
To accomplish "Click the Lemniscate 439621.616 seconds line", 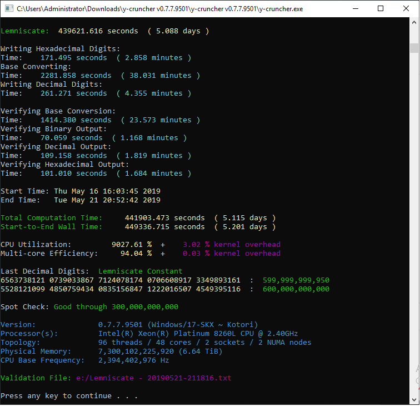I will (x=104, y=31).
